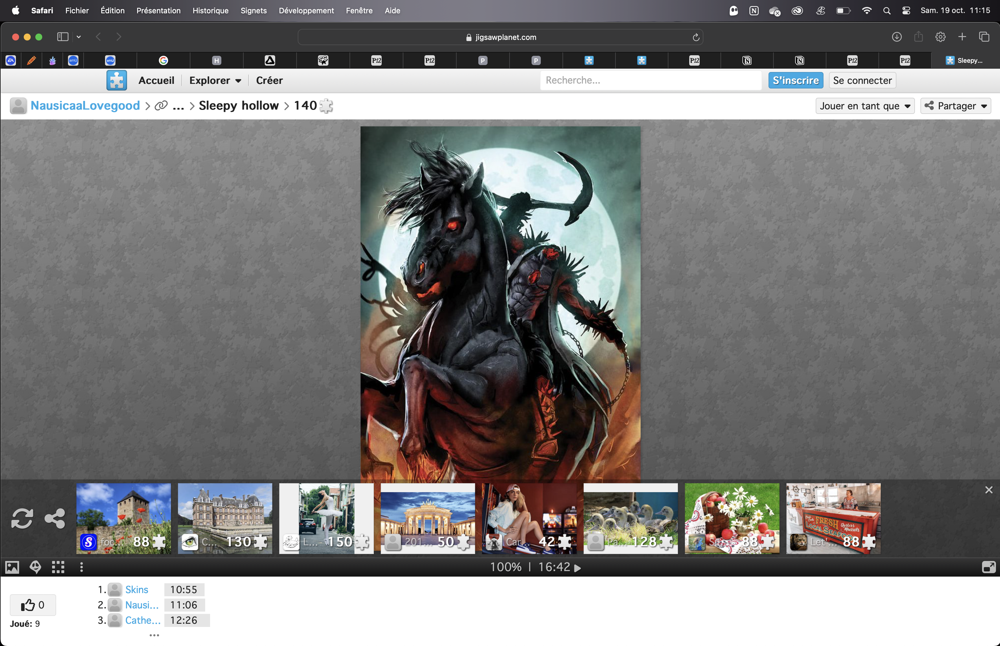The image size is (1000, 646).
Task: Open the Jouer en tant que dropdown
Action: [865, 106]
